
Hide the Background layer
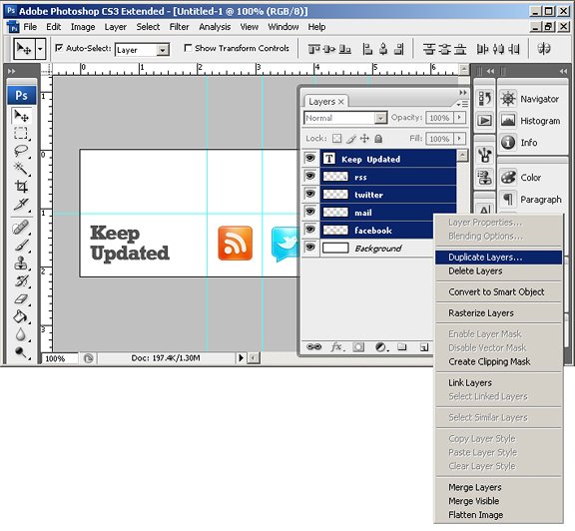pyautogui.click(x=310, y=248)
